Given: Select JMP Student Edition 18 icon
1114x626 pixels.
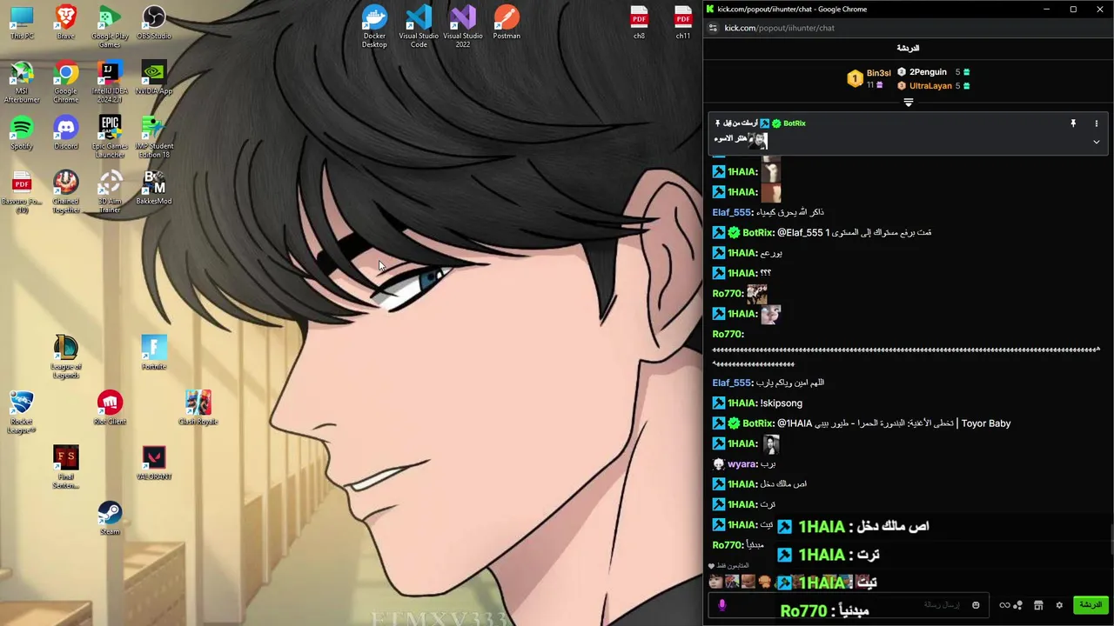Looking at the screenshot, I should 154,137.
